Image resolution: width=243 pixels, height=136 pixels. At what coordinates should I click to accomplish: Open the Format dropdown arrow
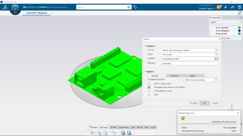216,50
